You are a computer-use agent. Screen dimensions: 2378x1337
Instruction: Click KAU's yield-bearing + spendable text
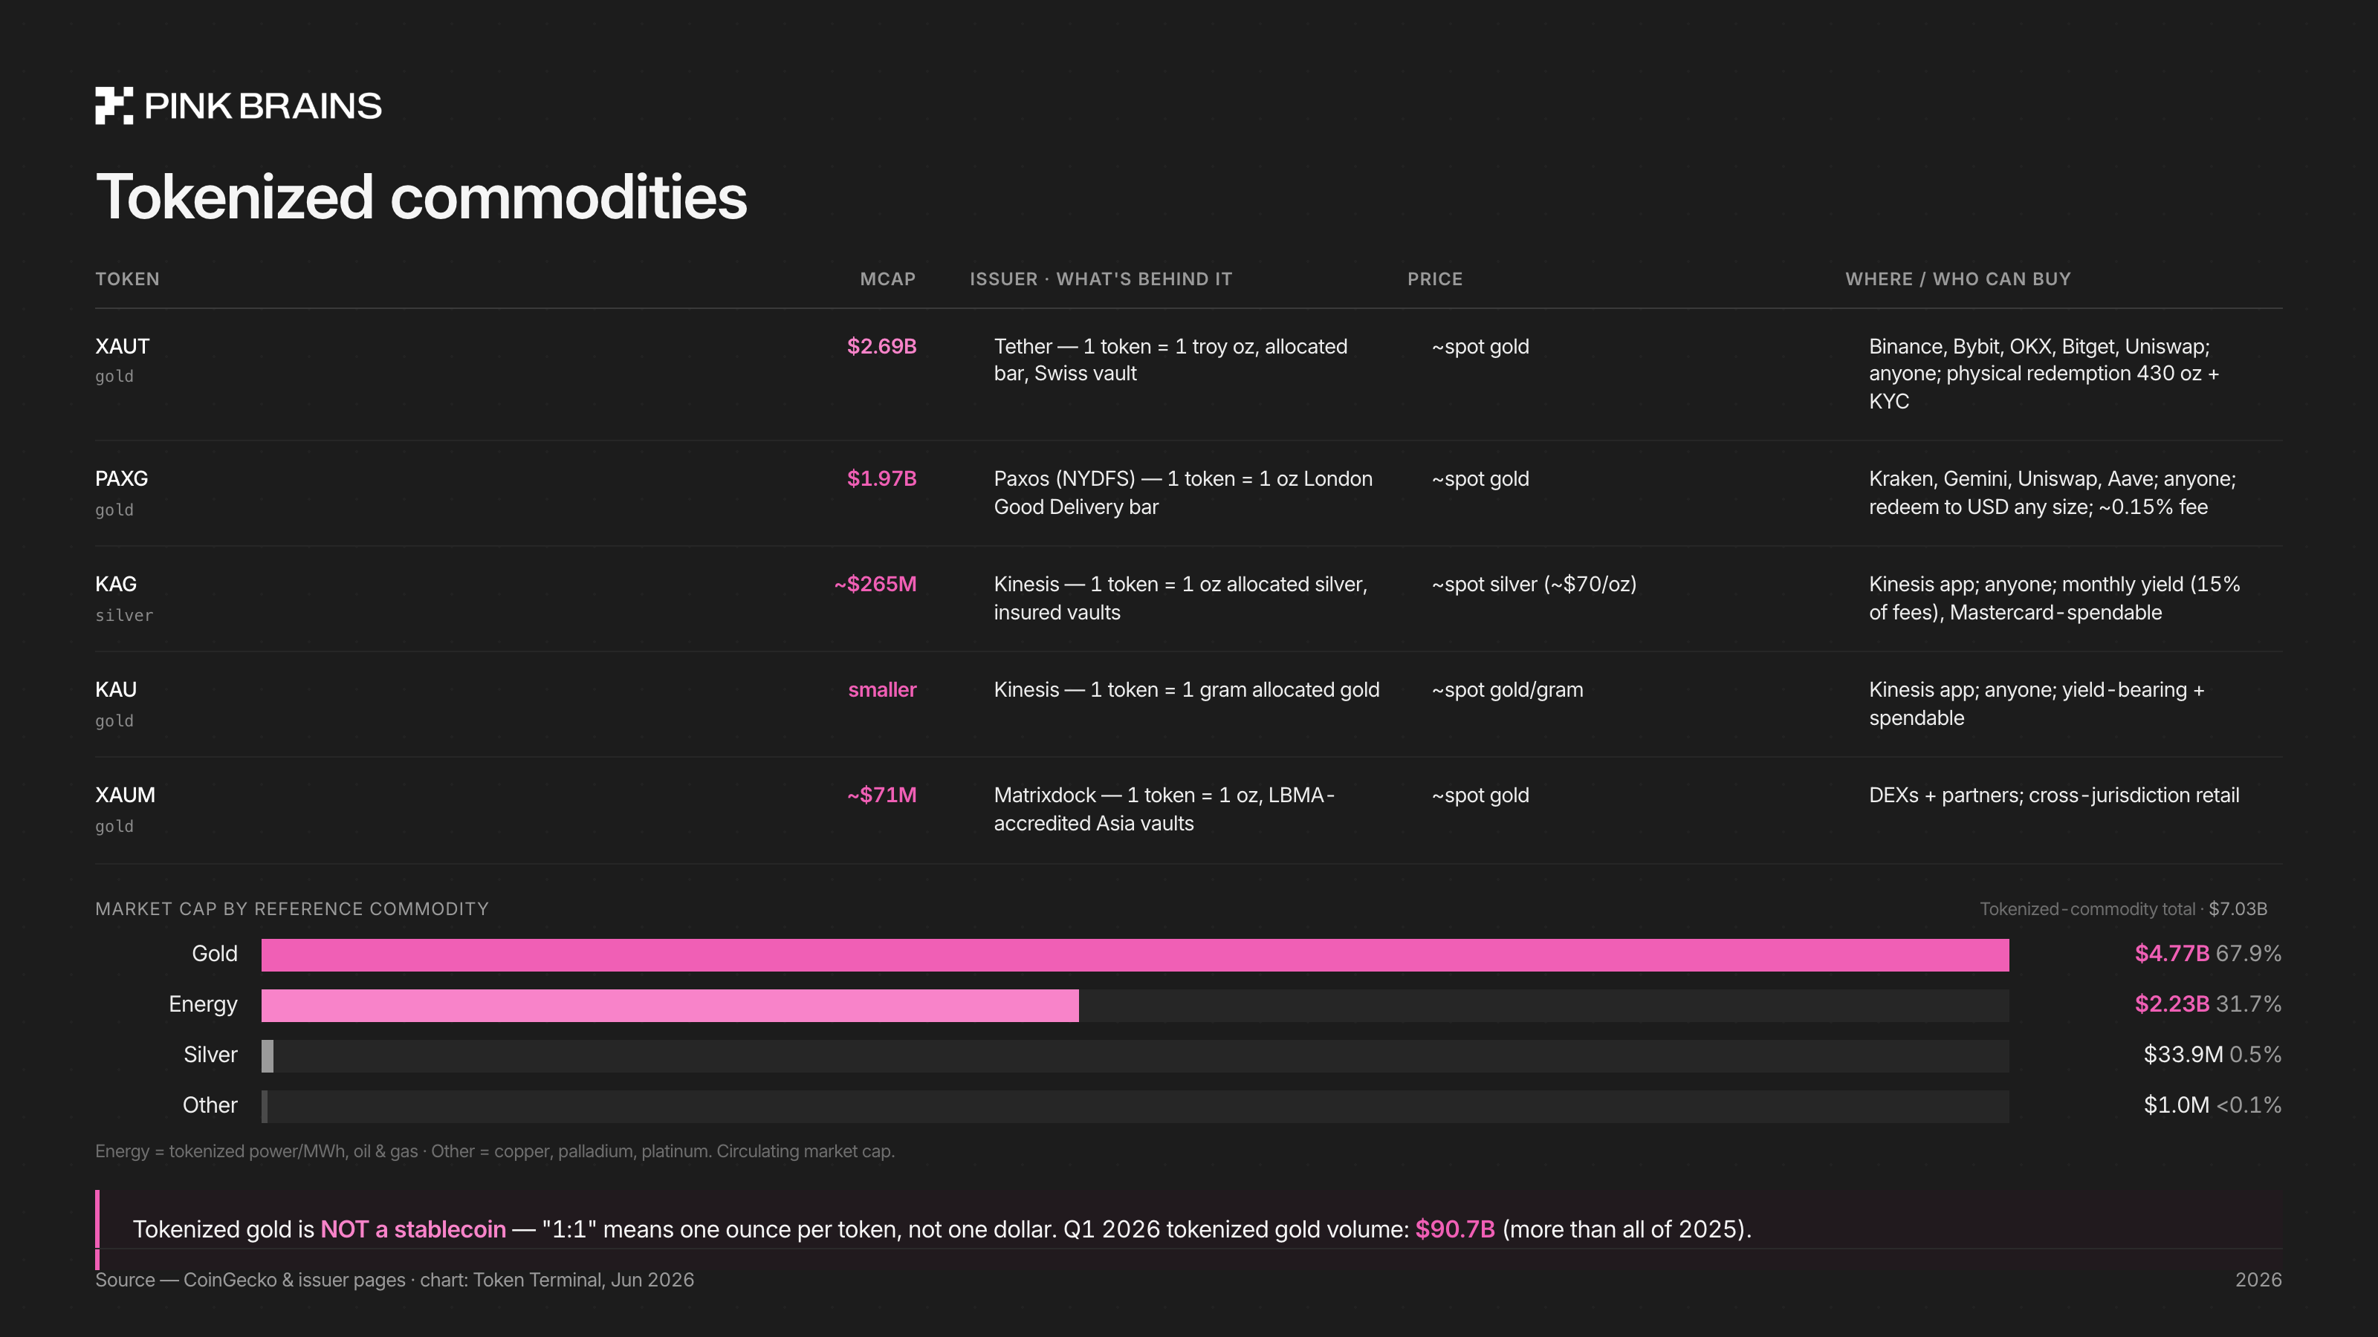pyautogui.click(x=2036, y=704)
